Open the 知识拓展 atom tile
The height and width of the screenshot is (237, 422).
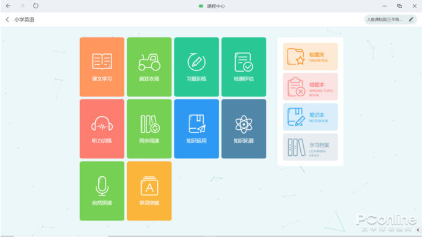click(244, 129)
